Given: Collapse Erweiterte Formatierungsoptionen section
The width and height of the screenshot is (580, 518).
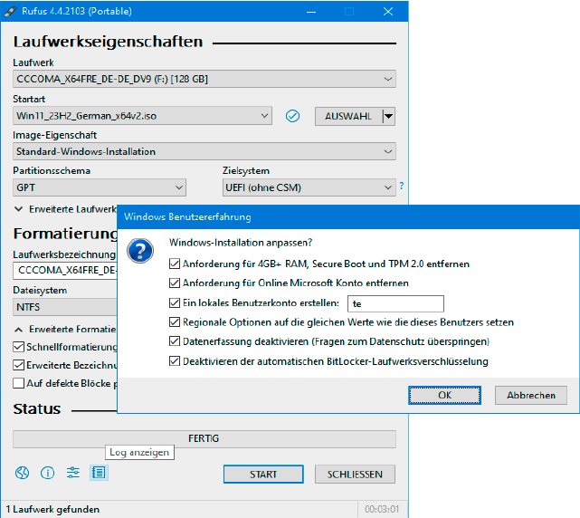Looking at the screenshot, I should (18, 329).
